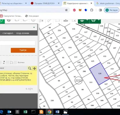Image resolution: width=120 pixels, height=115 pixels.
Task: Switch to СТАР ИДЕНТ. tab
Action: 8,33
